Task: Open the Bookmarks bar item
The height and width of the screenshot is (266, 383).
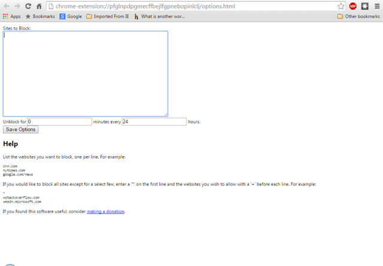Action: click(x=39, y=17)
